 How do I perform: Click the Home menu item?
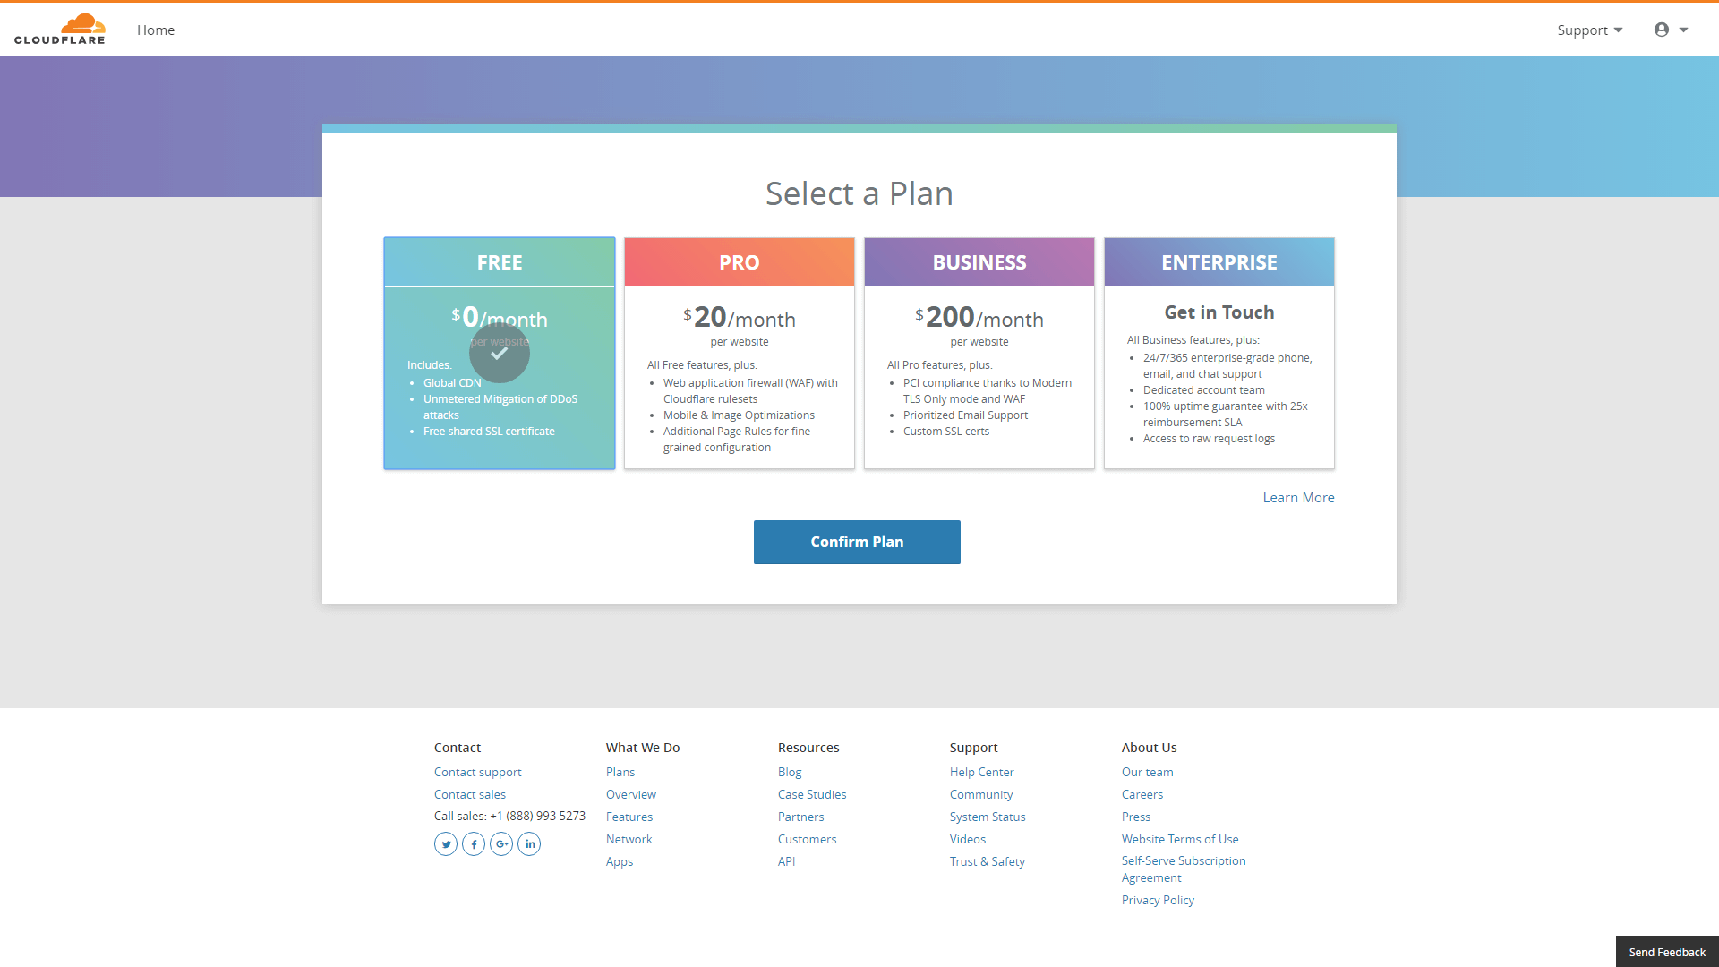click(x=156, y=30)
